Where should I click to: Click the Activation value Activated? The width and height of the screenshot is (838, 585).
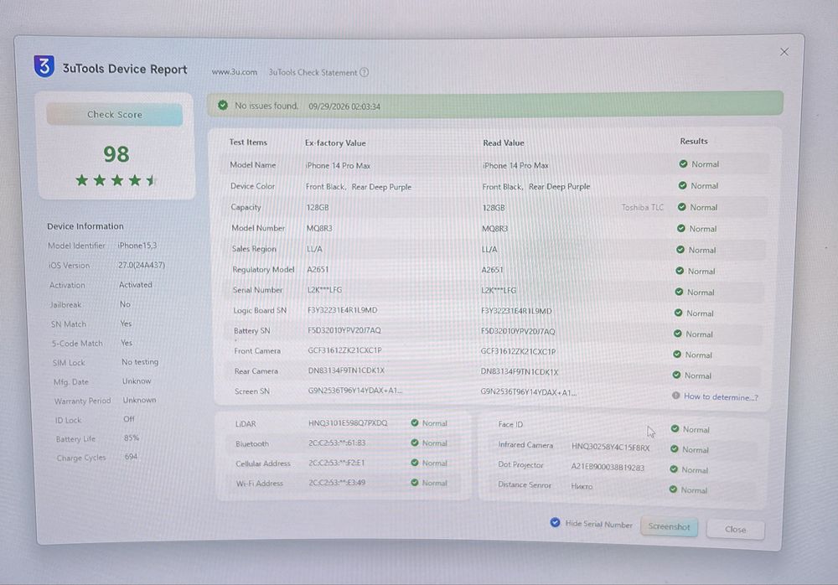click(135, 284)
